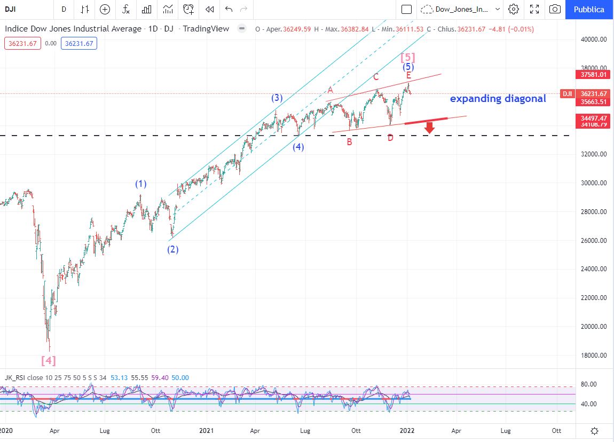
Task: Click the 2021 label on the time axis
Action: click(207, 431)
